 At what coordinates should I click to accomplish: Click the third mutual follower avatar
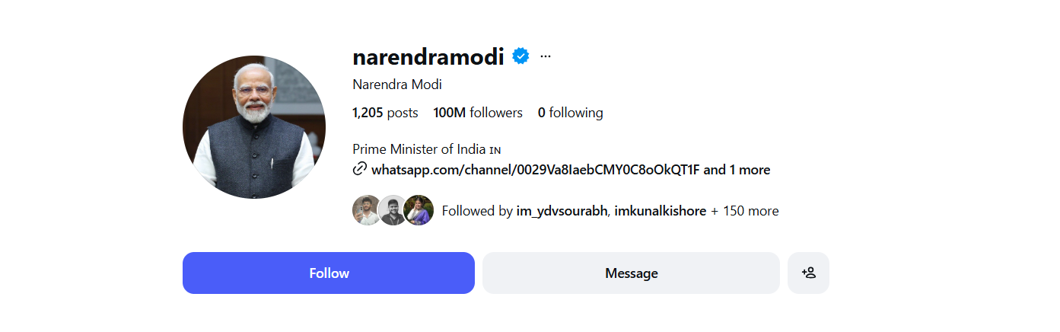pos(419,210)
